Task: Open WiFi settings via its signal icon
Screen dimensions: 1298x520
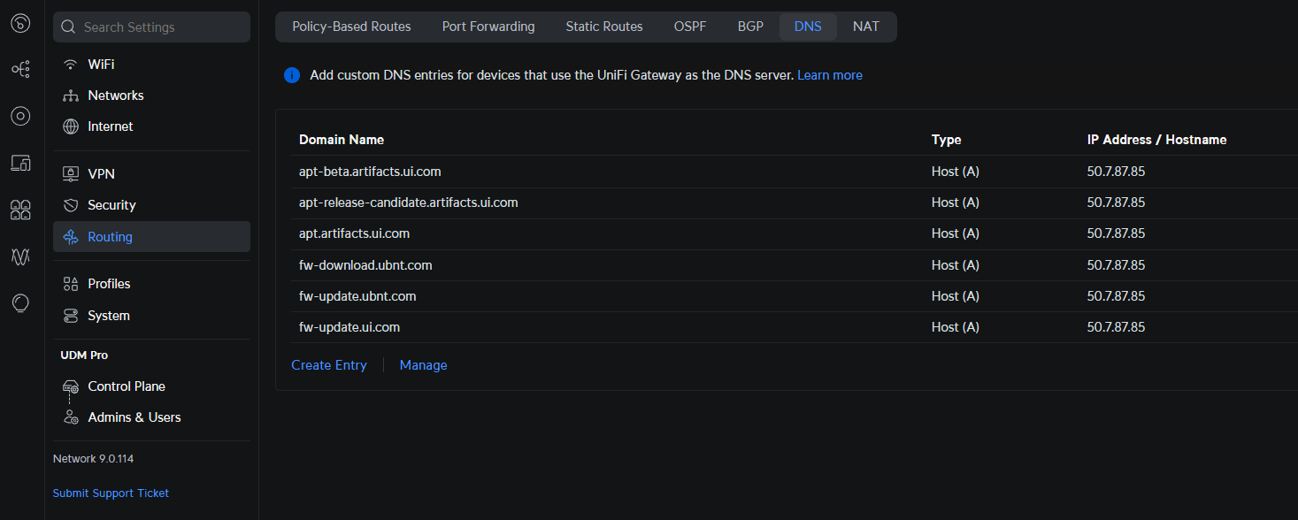Action: pos(71,65)
